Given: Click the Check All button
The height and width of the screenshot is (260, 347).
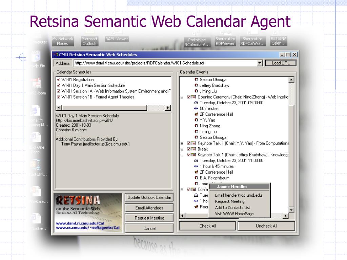Looking at the screenshot, I should (208, 226).
